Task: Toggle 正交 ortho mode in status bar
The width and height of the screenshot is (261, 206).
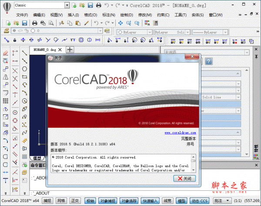Action: coord(75,201)
